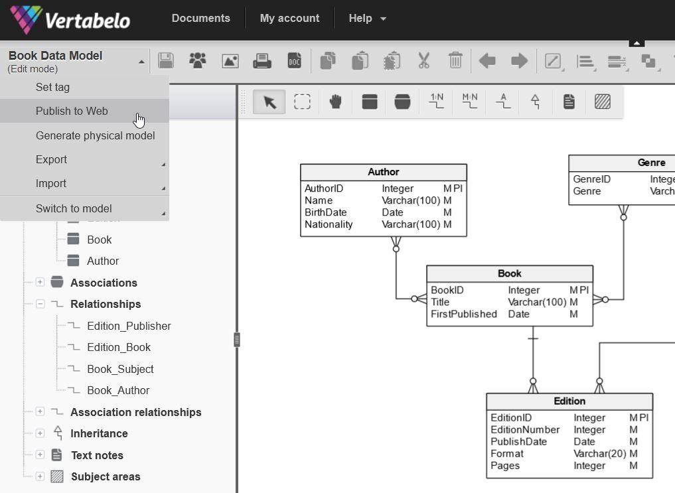
Task: Select Edition_Book relationship in tree
Action: (119, 347)
